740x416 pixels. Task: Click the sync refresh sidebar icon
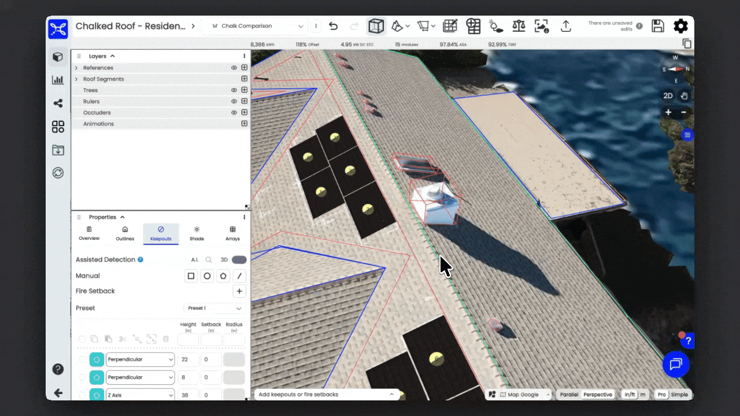(58, 173)
